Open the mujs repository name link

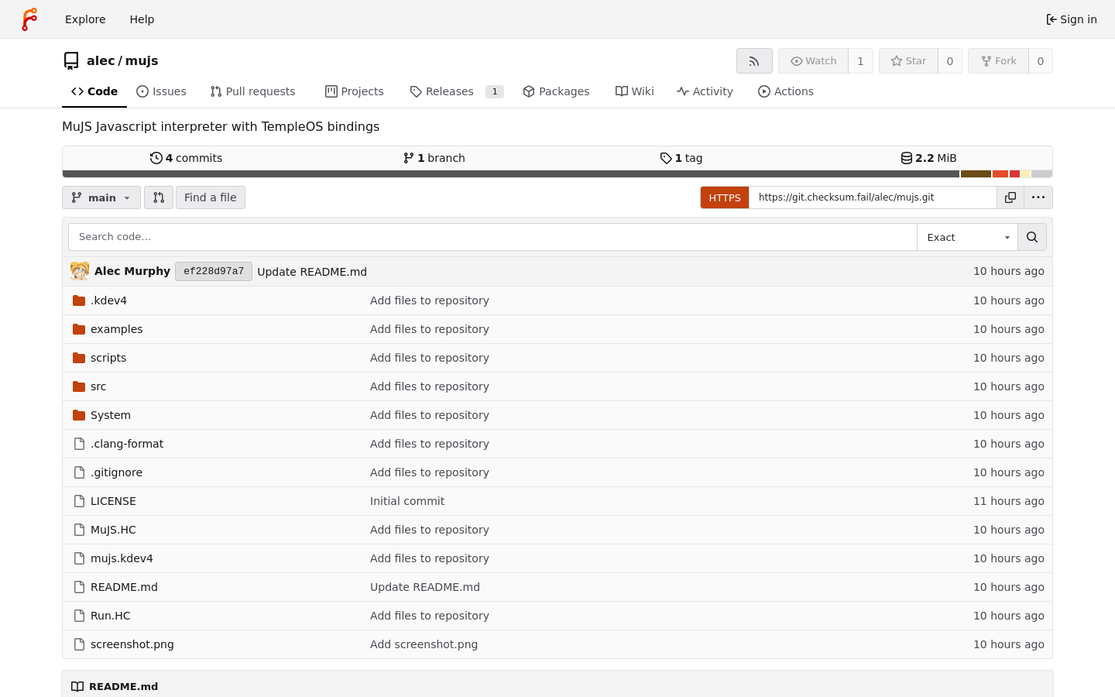pos(142,60)
